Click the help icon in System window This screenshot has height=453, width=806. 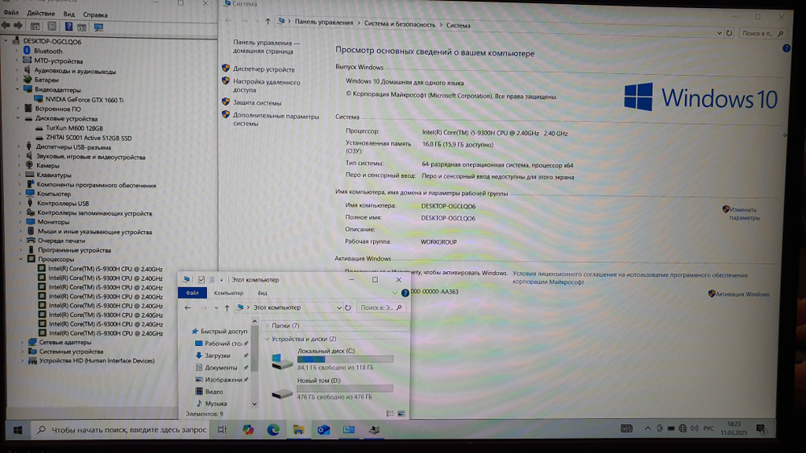click(x=786, y=48)
